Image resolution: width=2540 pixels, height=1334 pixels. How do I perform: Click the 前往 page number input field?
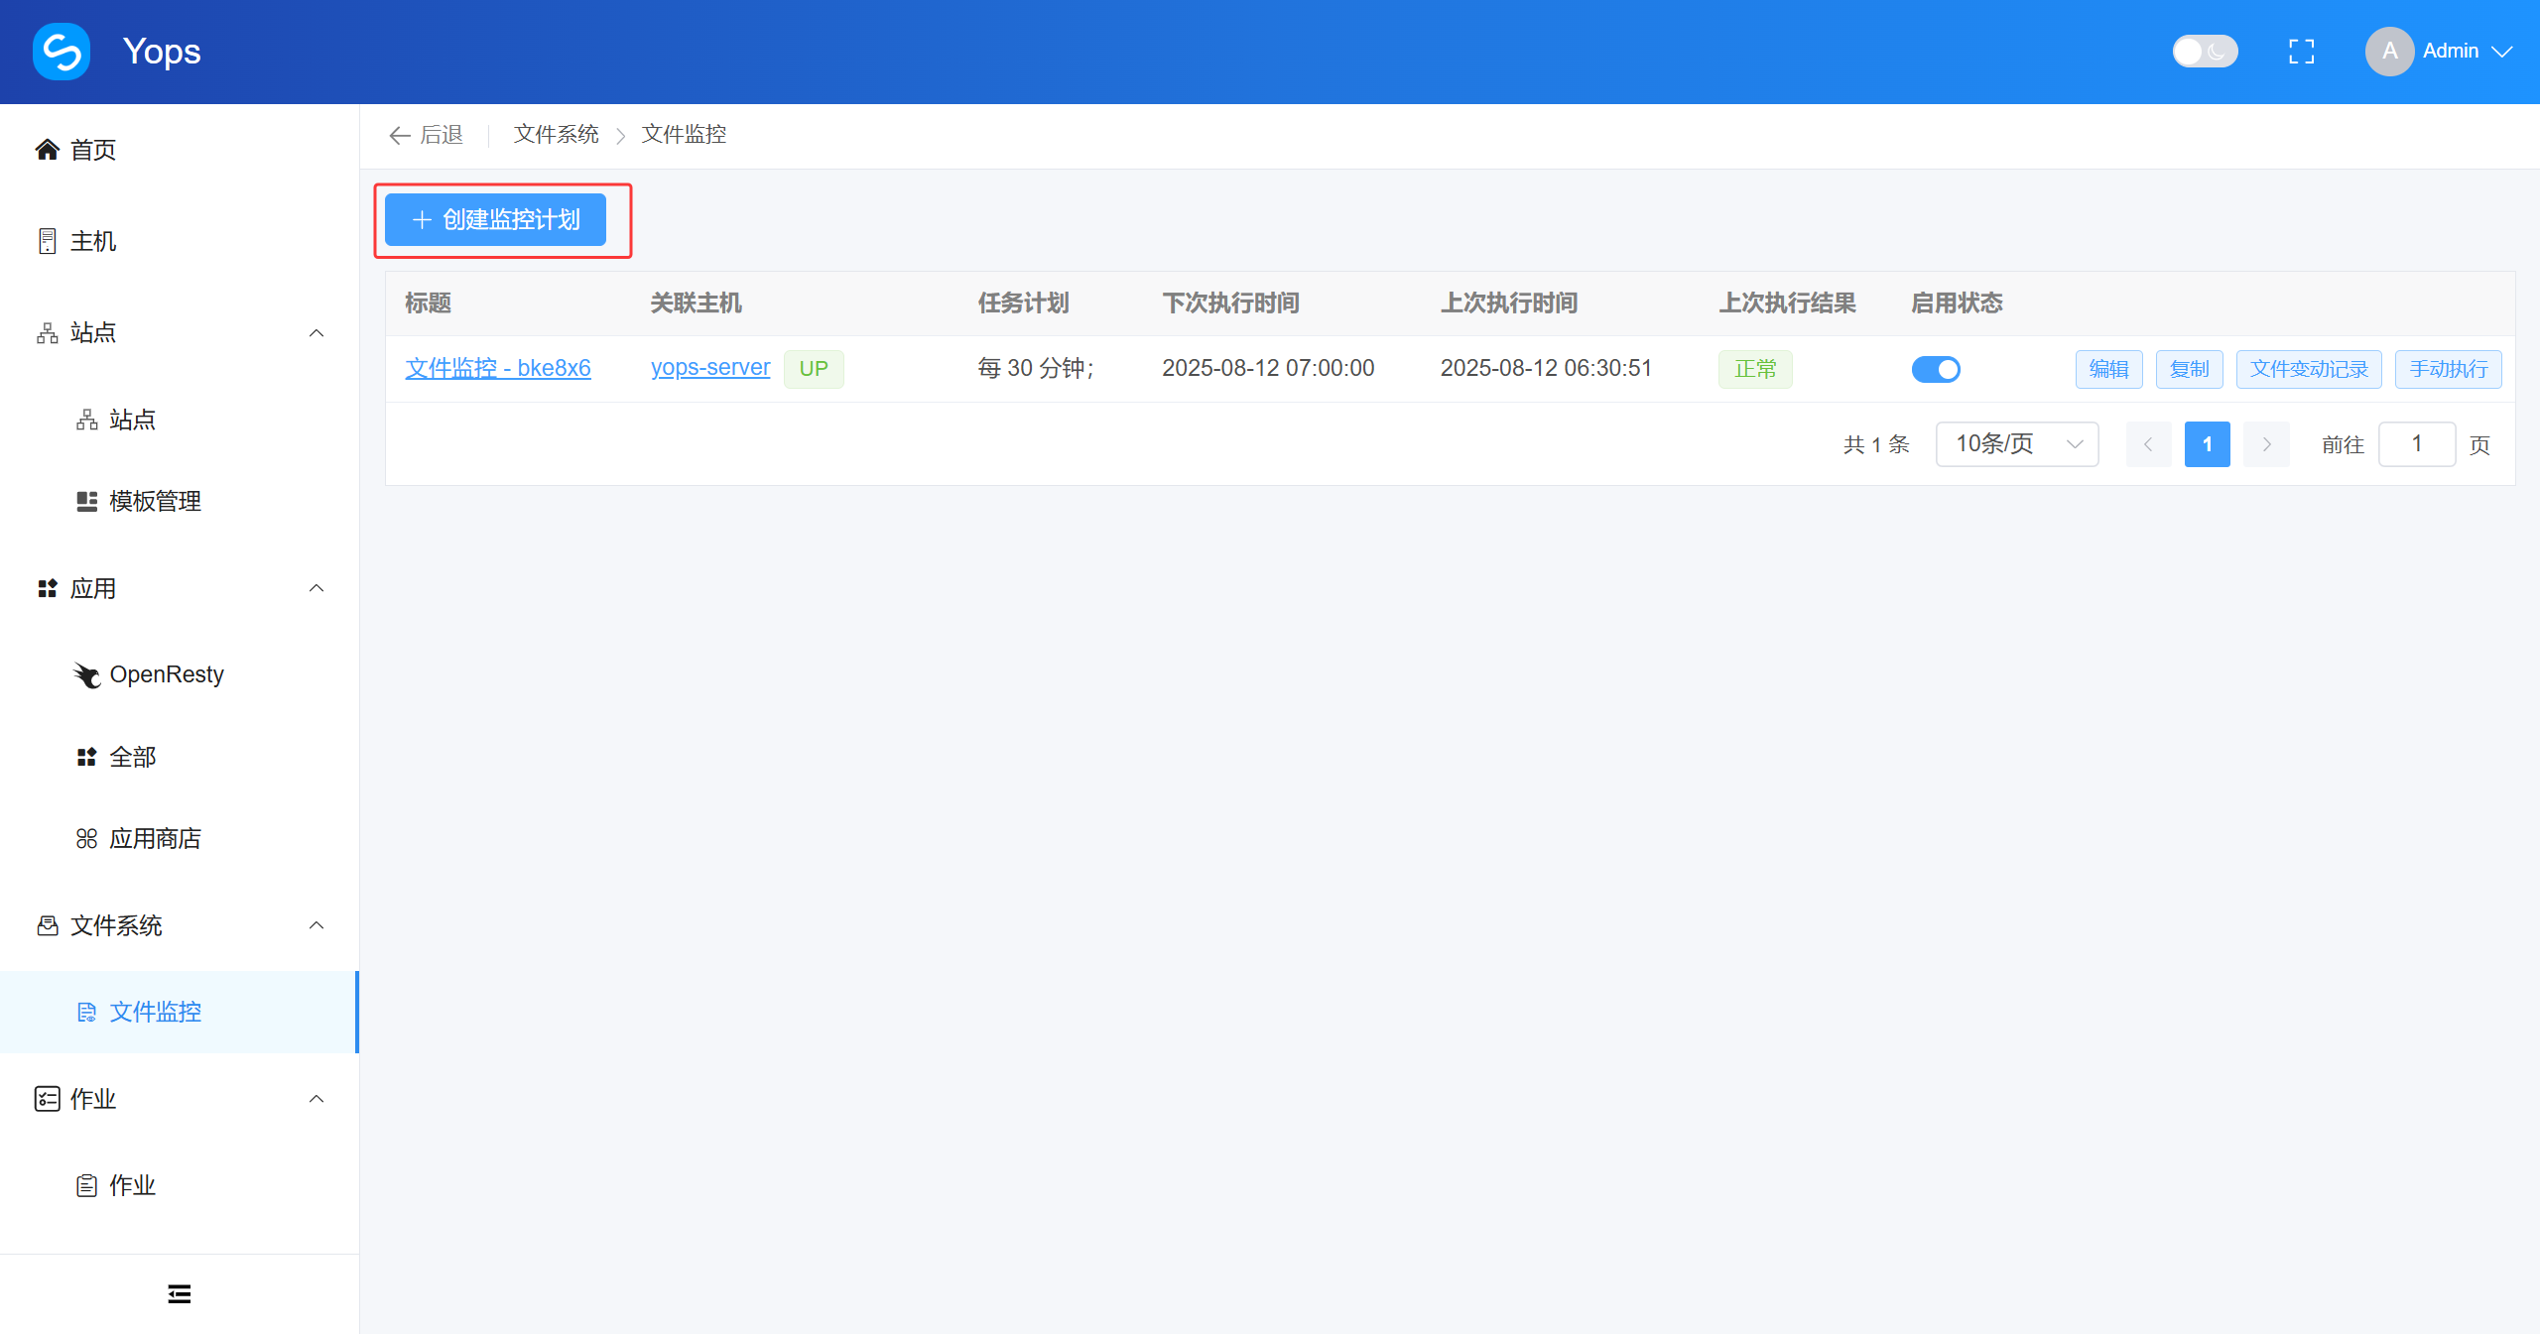(x=2416, y=444)
